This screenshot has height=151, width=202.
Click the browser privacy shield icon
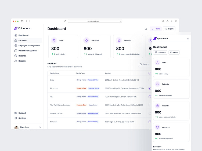65,21
